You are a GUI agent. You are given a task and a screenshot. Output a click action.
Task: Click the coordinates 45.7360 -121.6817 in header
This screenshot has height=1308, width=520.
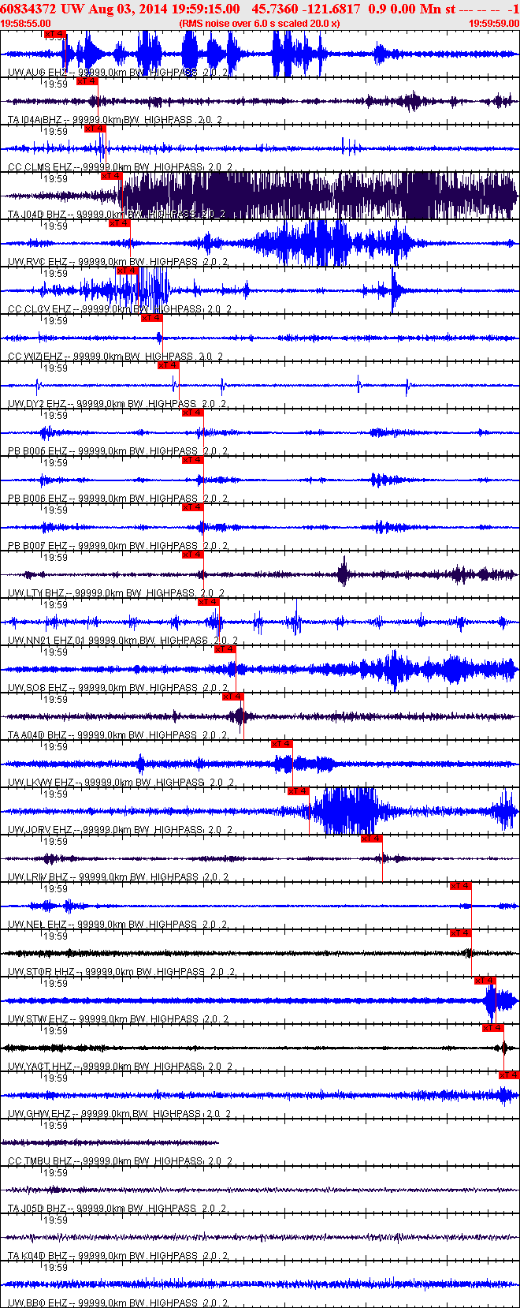(x=306, y=9)
